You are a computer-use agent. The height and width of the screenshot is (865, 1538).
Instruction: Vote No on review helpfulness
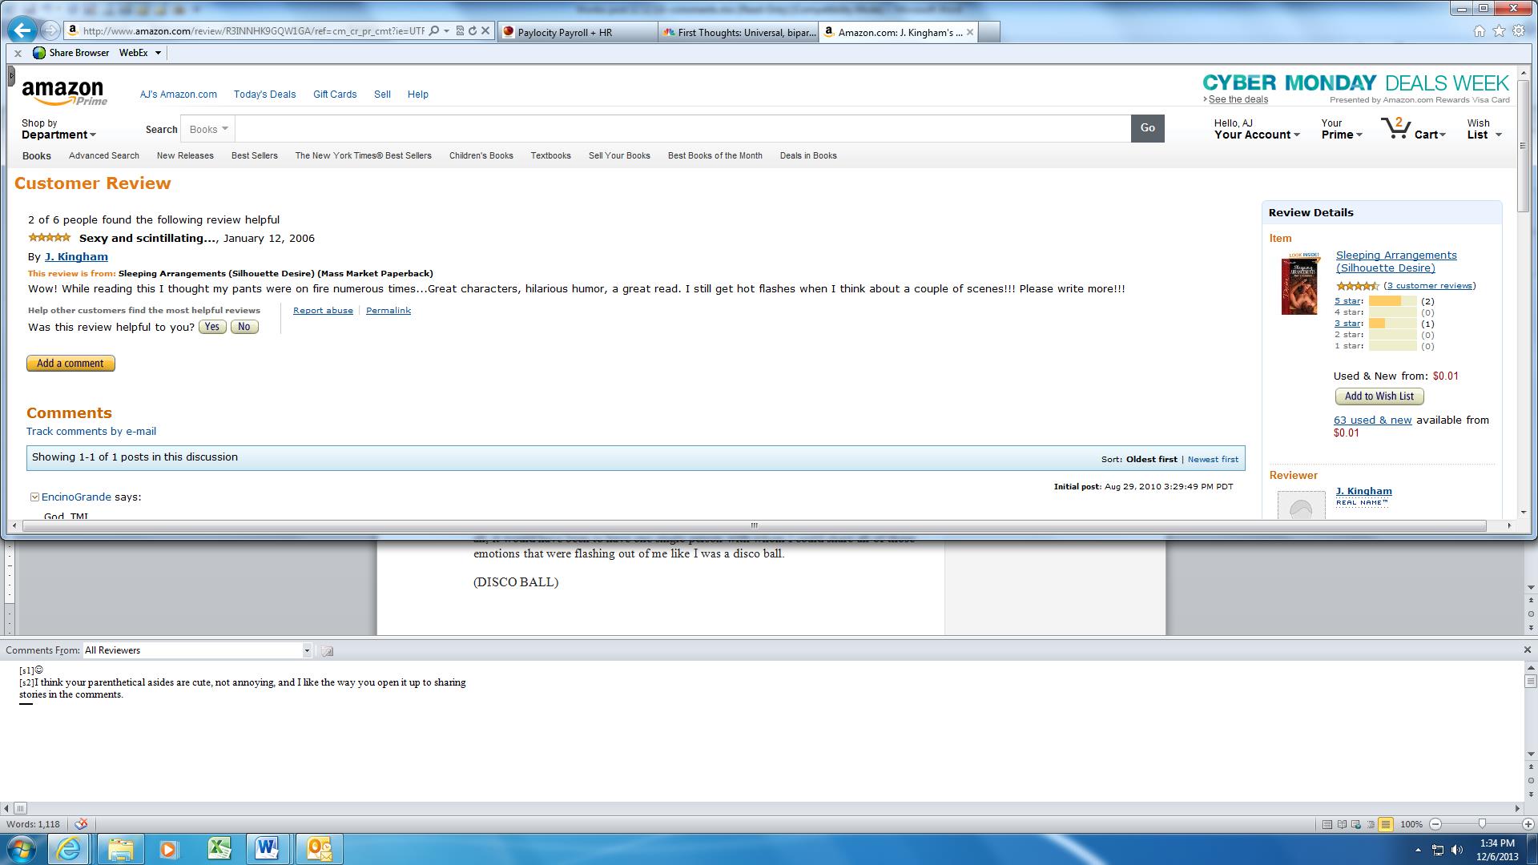(244, 327)
